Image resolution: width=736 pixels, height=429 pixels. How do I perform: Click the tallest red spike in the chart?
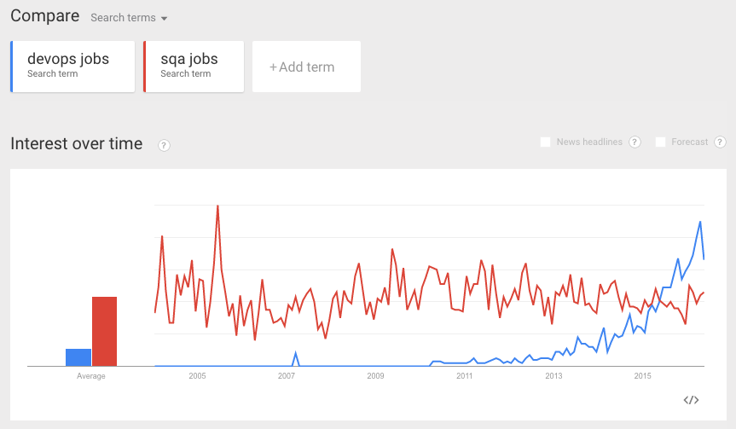[217, 206]
